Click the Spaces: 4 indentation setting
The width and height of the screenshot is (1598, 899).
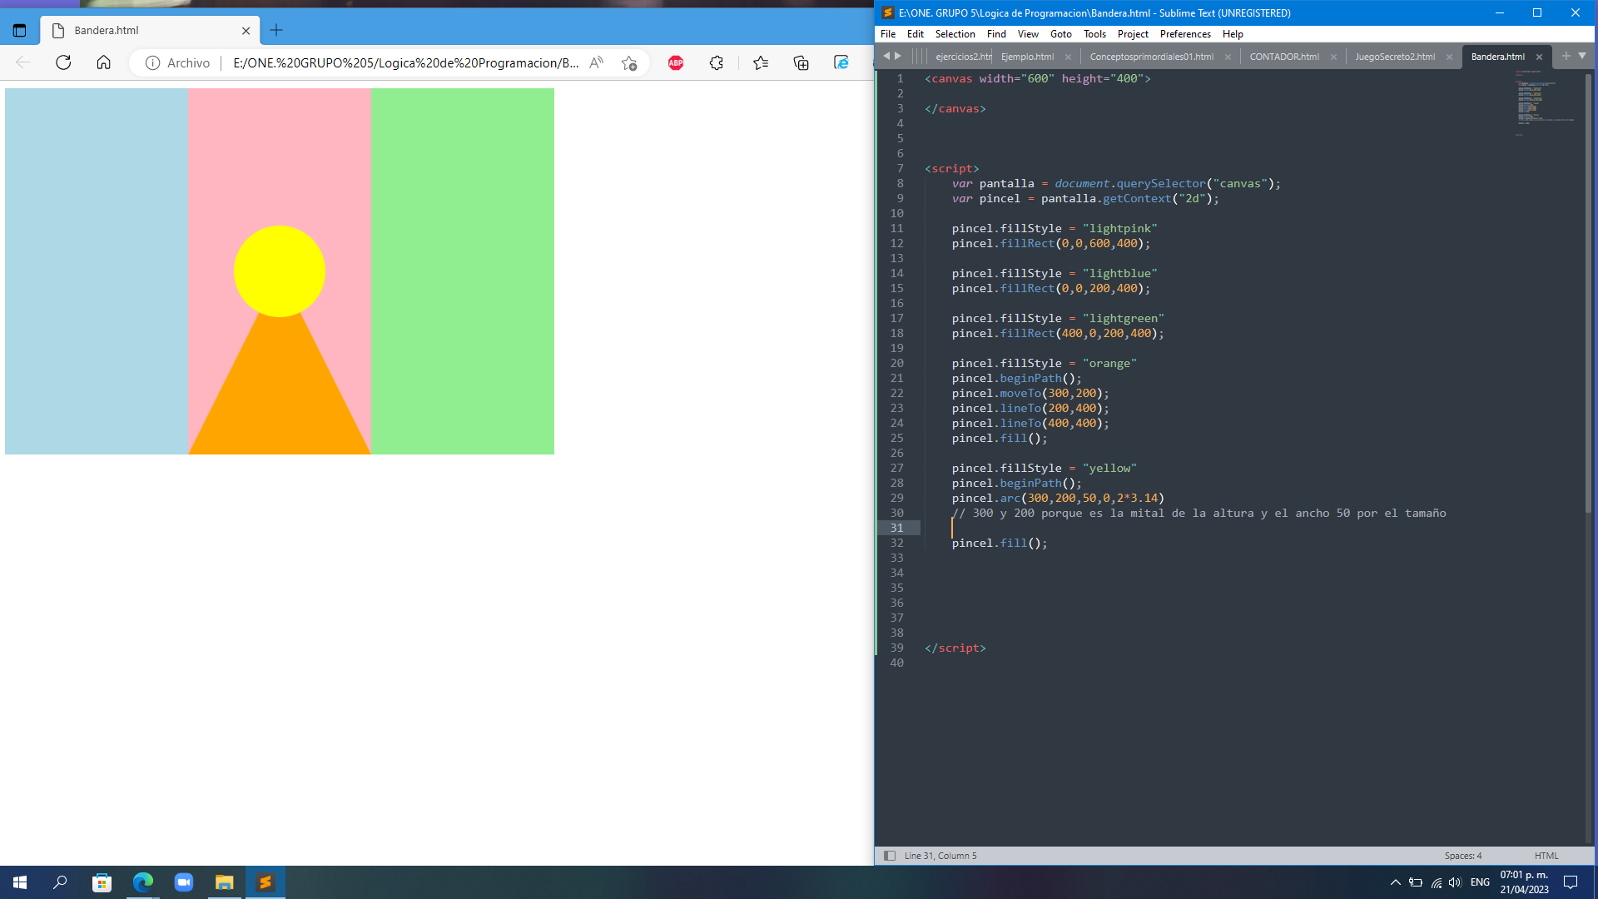click(1462, 856)
